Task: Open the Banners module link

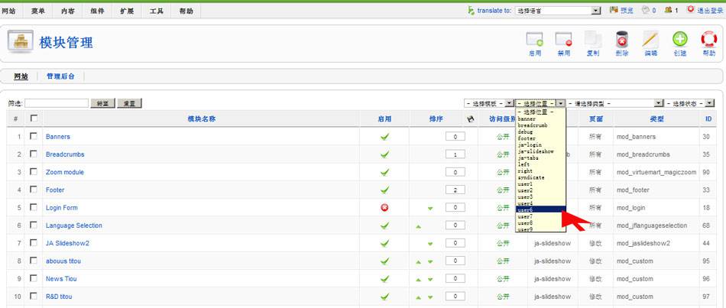Action: [x=58, y=137]
